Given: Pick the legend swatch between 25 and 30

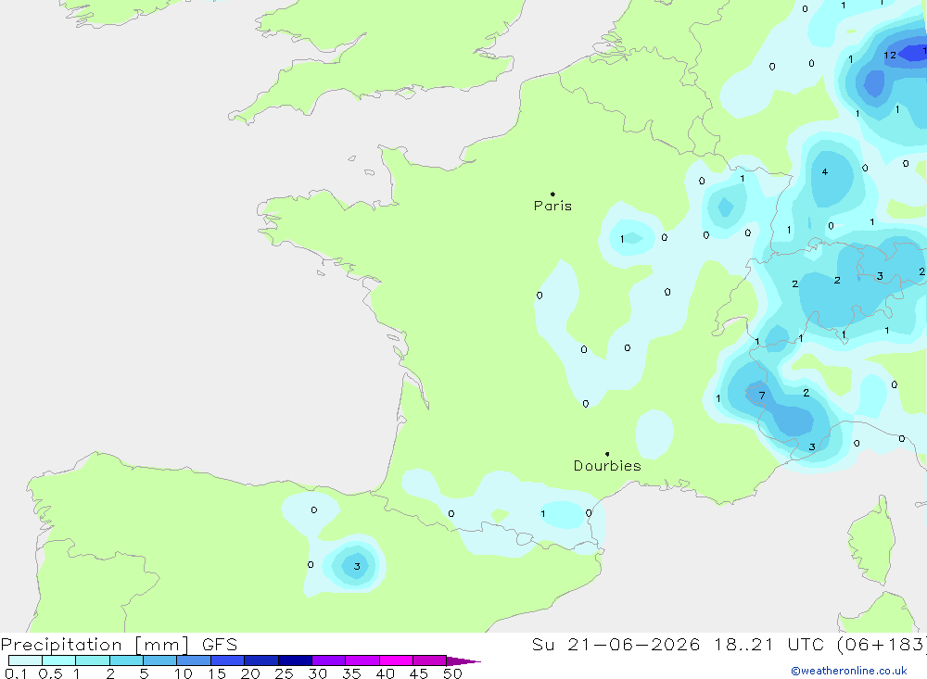Looking at the screenshot, I should click(295, 660).
